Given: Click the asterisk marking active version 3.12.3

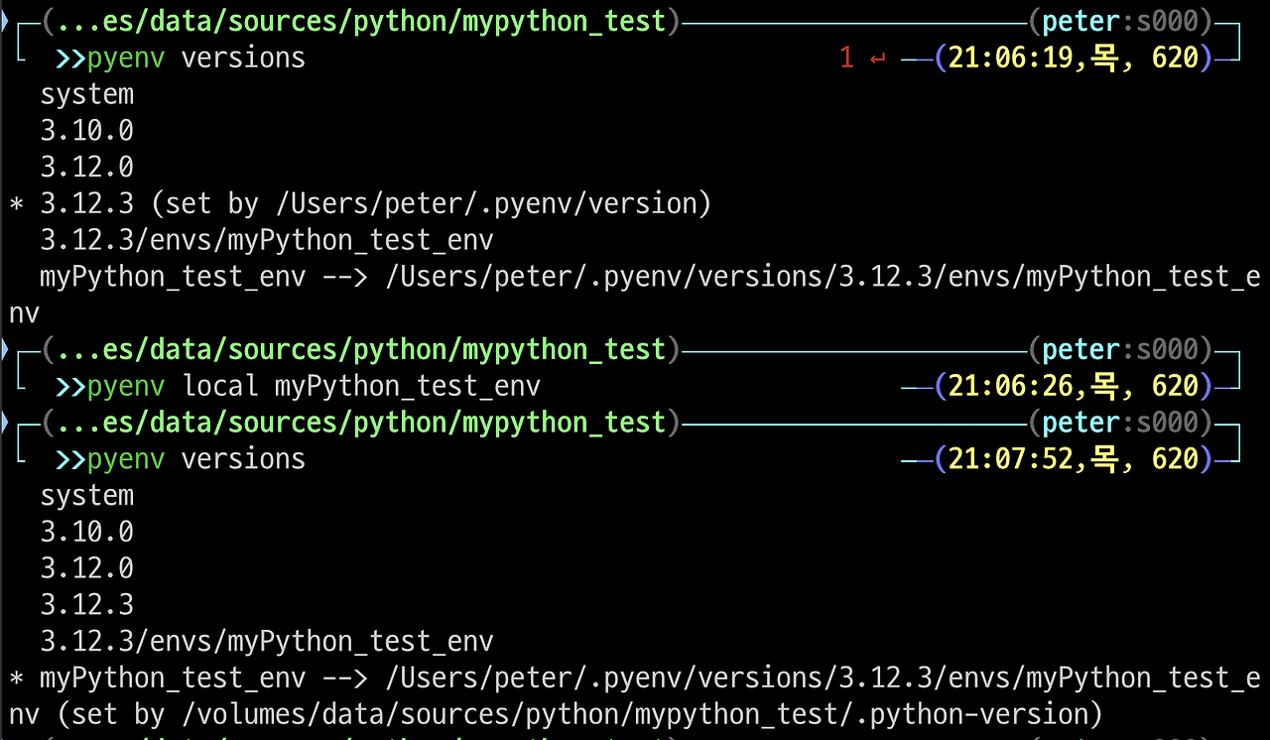Looking at the screenshot, I should [16, 204].
